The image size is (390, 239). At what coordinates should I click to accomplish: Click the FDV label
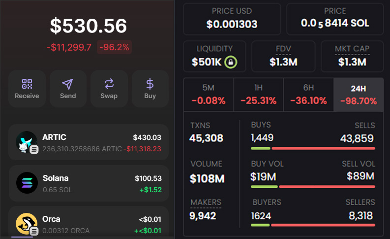pyautogui.click(x=283, y=49)
